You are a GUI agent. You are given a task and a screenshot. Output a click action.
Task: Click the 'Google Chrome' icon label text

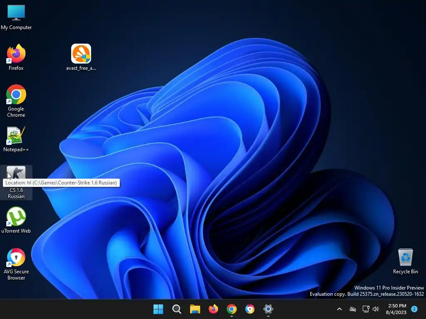tap(16, 112)
